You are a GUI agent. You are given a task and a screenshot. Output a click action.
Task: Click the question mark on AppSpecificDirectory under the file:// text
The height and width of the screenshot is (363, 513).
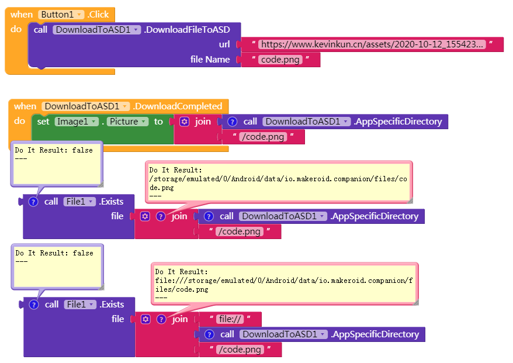click(x=209, y=334)
